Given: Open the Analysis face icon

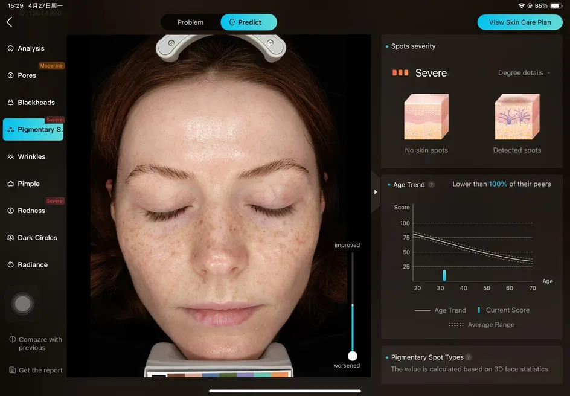Looking at the screenshot, I should (10, 48).
